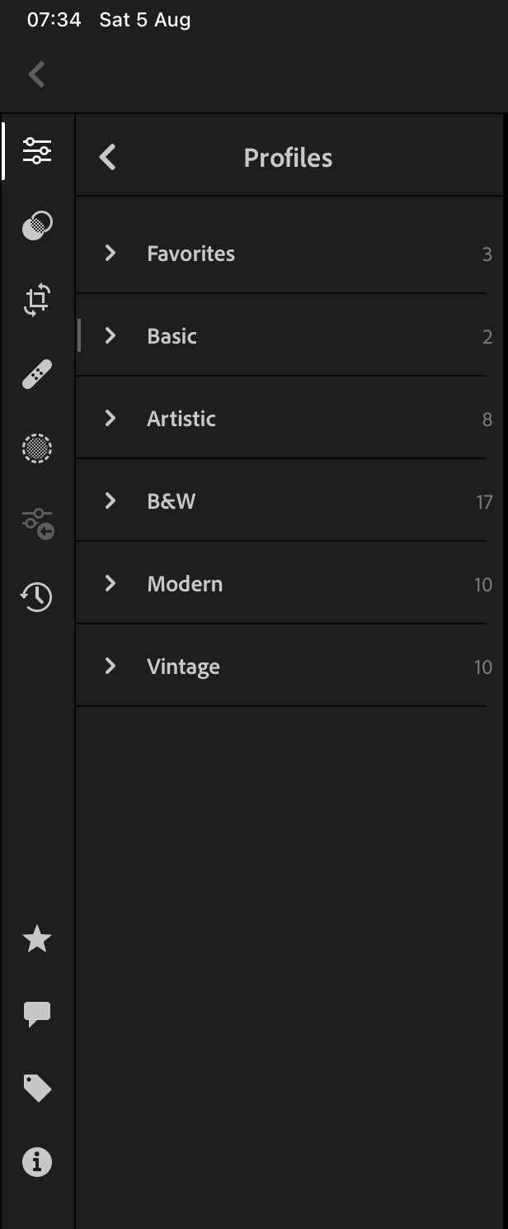Open the Presets panel
This screenshot has width=508, height=1229.
pyautogui.click(x=36, y=524)
